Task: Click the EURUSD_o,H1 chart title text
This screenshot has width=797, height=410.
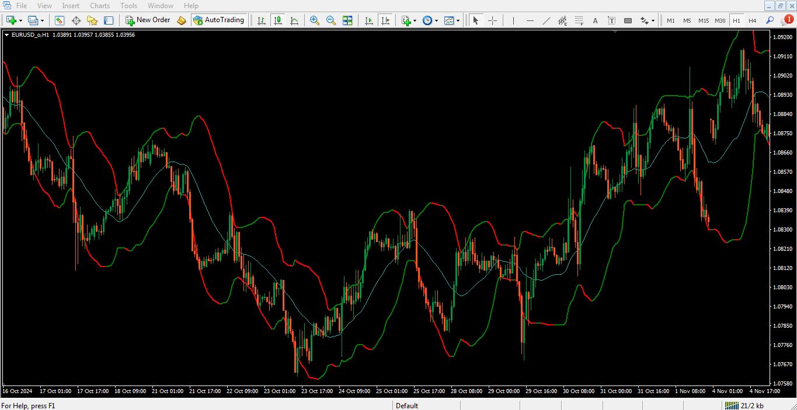Action: (30, 35)
